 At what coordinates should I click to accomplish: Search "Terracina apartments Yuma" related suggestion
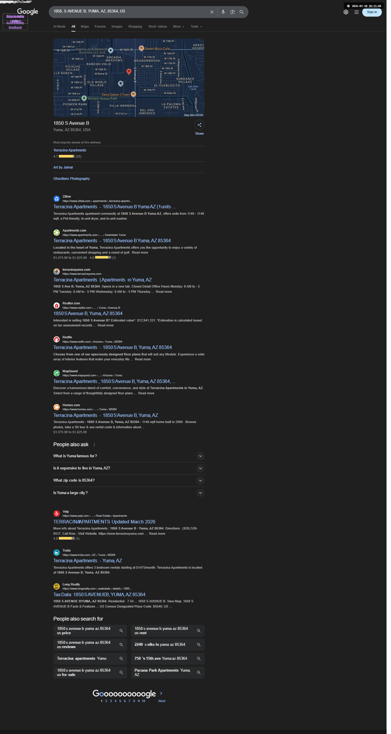(90, 659)
